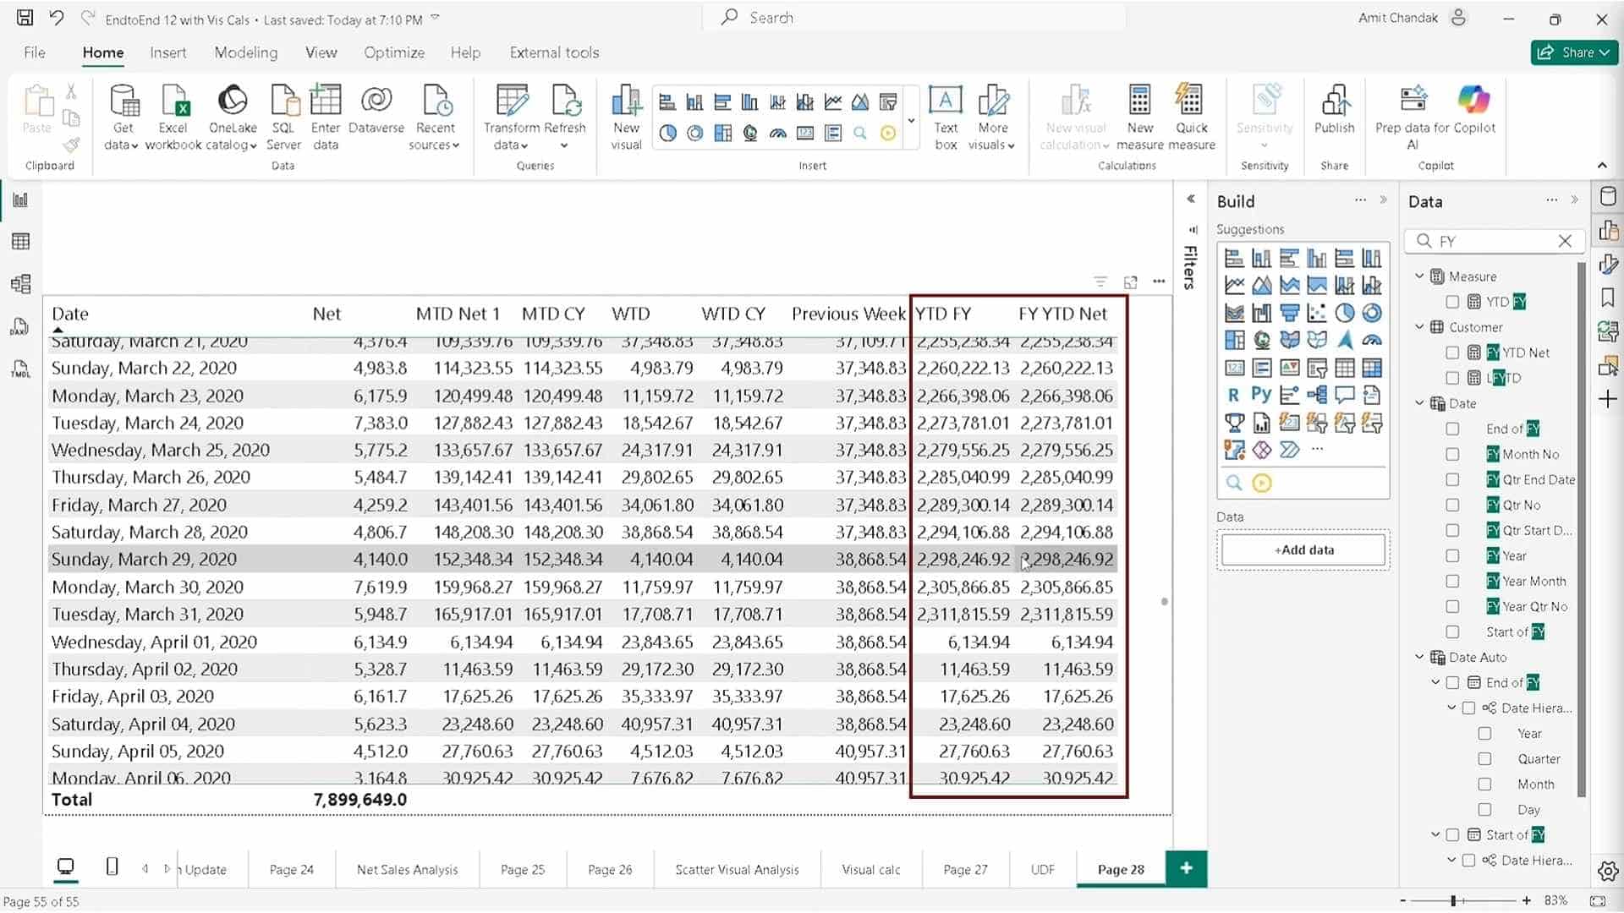
Task: Switch to Table view in the left sidebar
Action: coord(20,242)
